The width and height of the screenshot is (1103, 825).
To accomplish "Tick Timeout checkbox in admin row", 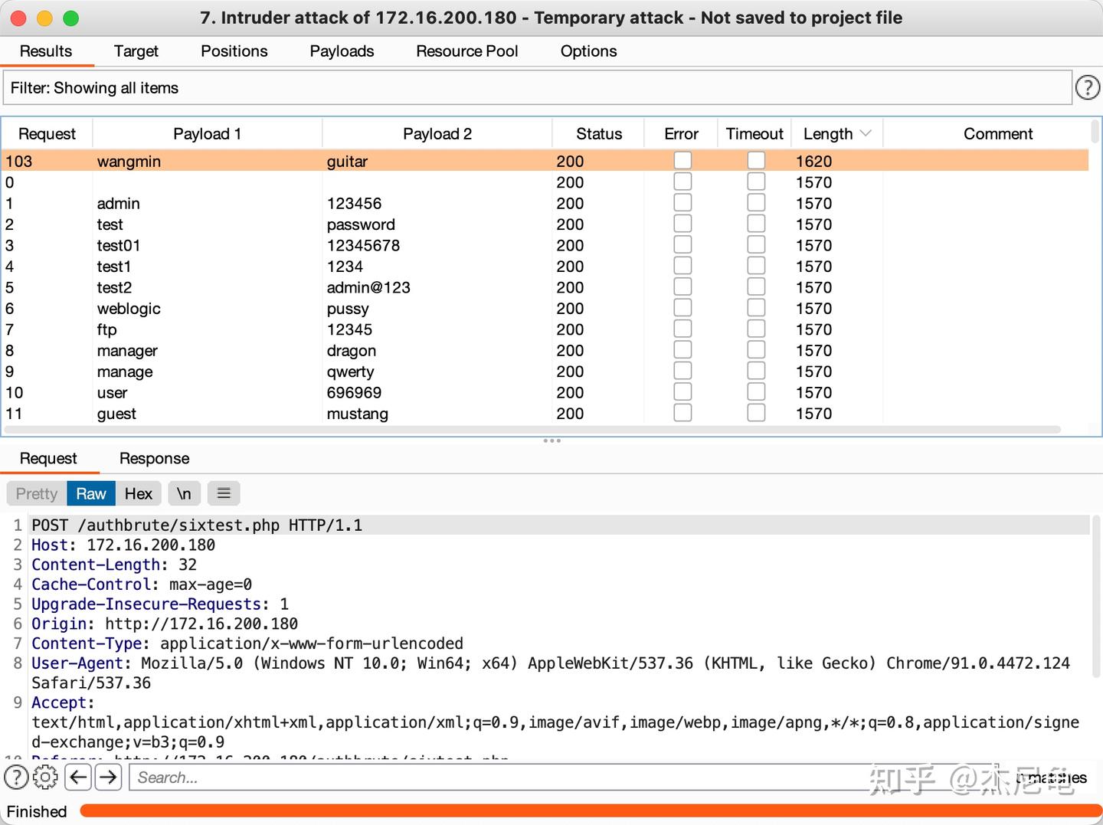I will point(756,203).
